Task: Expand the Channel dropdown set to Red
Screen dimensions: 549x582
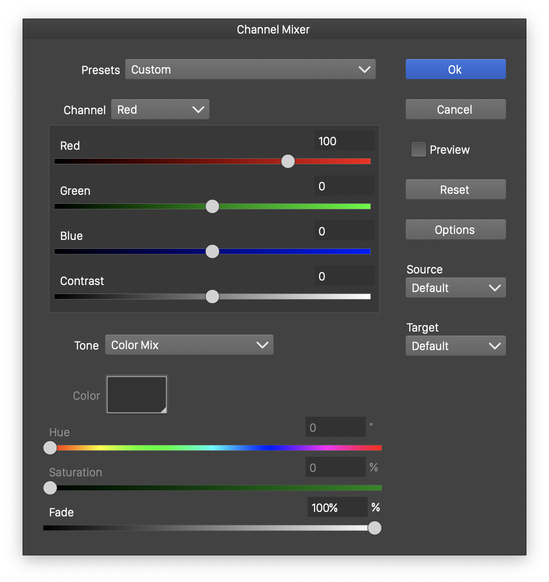Action: [x=160, y=109]
